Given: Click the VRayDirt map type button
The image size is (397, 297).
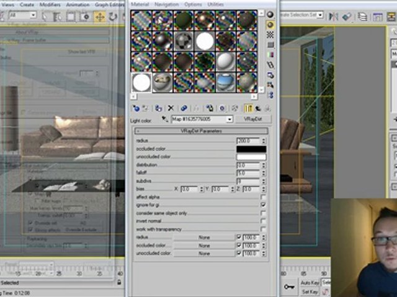Looking at the screenshot, I should pyautogui.click(x=253, y=119).
